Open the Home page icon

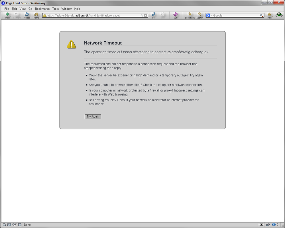click(36, 15)
